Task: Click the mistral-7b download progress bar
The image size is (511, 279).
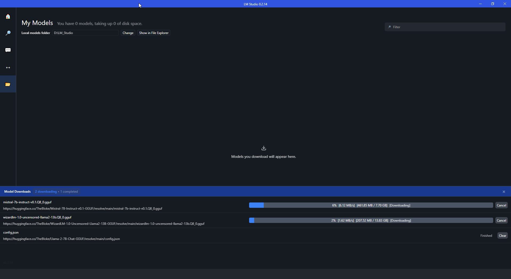Action: pos(371,205)
